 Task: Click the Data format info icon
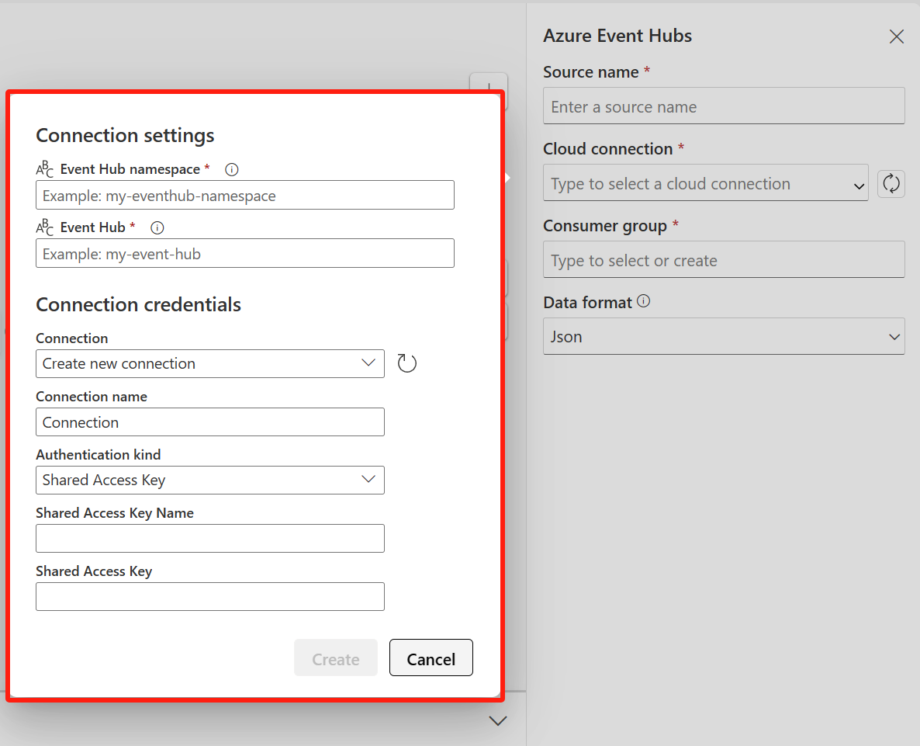click(x=644, y=301)
